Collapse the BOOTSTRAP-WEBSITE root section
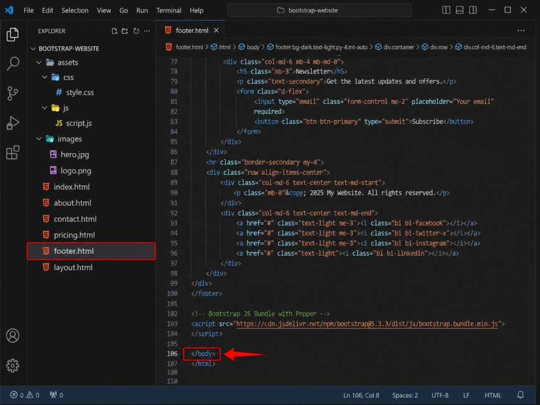Image resolution: width=540 pixels, height=405 pixels. (33, 49)
